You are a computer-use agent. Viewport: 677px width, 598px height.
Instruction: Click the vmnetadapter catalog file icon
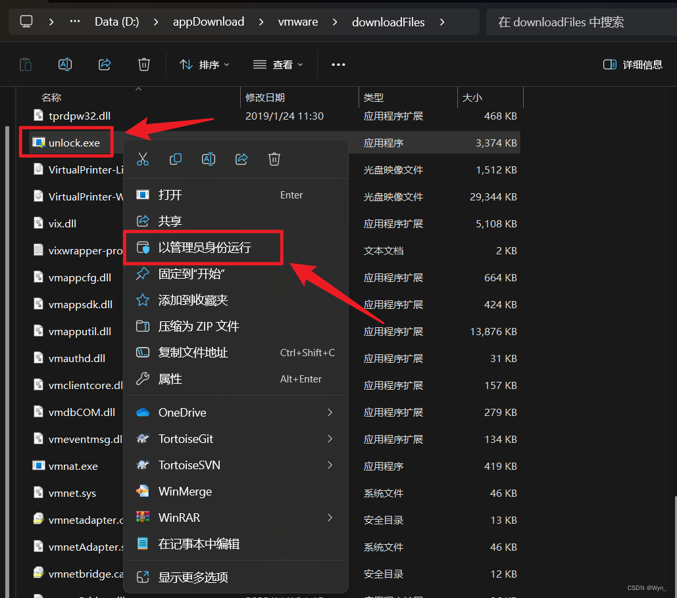coord(38,519)
